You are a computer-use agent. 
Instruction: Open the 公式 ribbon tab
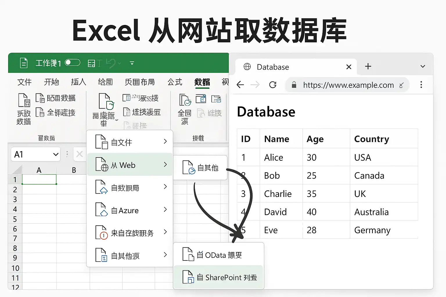click(175, 82)
